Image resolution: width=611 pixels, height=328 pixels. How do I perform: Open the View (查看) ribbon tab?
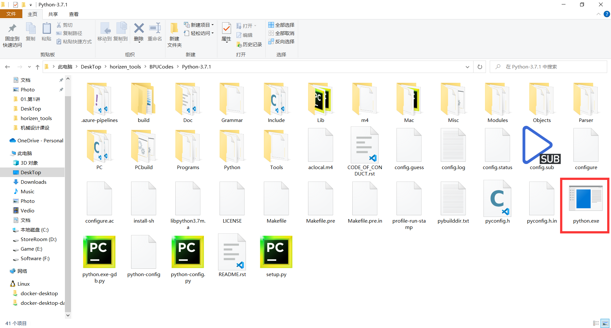point(74,14)
